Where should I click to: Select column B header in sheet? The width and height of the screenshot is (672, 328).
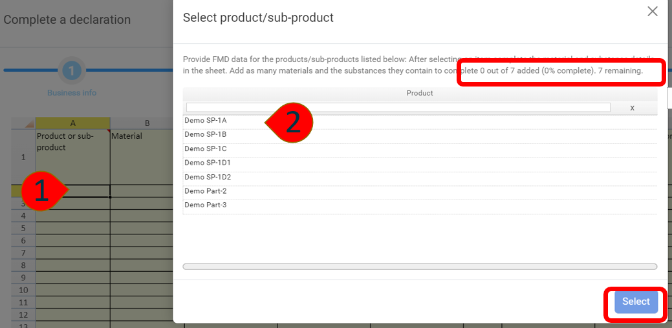(147, 123)
